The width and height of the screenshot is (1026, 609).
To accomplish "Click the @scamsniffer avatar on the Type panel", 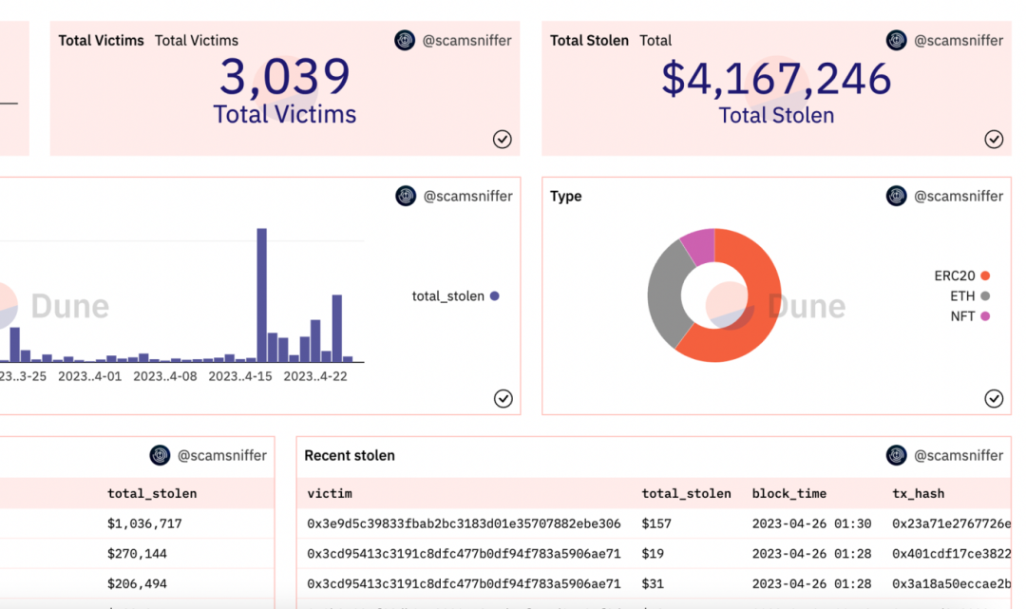I will (896, 196).
